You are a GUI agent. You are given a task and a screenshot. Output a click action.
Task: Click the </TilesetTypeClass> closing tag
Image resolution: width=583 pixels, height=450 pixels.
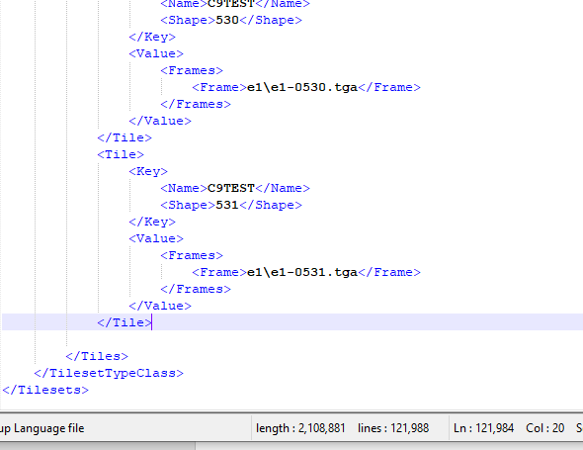[109, 373]
